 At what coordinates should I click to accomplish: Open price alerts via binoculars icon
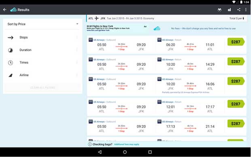pos(219,10)
